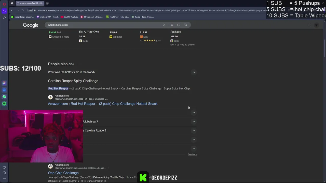Click the tab islands workspace icon
Image resolution: width=326 pixels, height=183 pixels.
[x=12, y=3]
